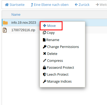Sort by the Name column header

coord(16,15)
